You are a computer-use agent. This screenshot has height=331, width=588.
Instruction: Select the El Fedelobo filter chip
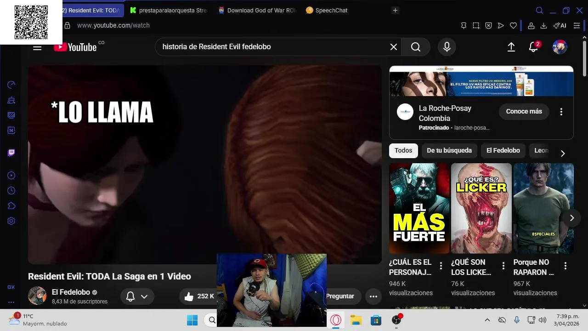coord(503,150)
